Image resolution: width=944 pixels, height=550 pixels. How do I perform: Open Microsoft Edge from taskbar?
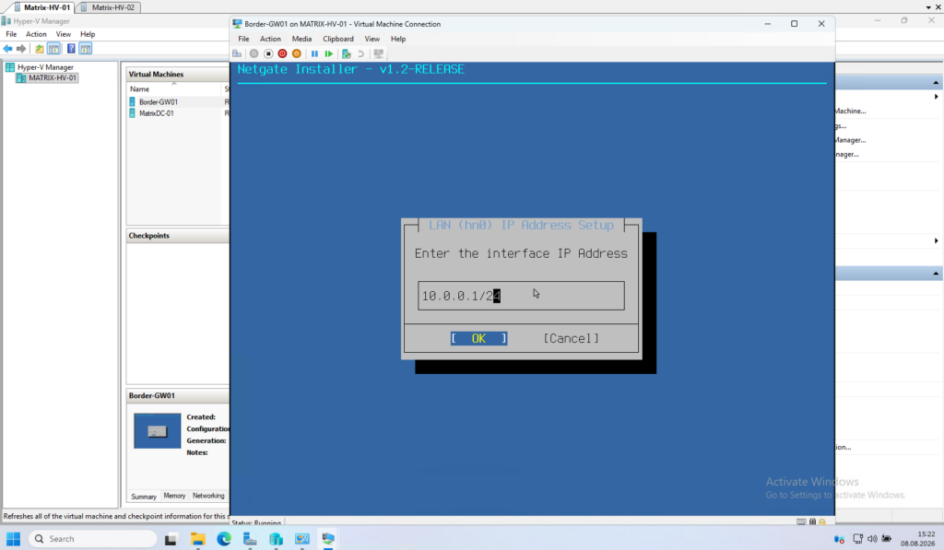point(224,539)
